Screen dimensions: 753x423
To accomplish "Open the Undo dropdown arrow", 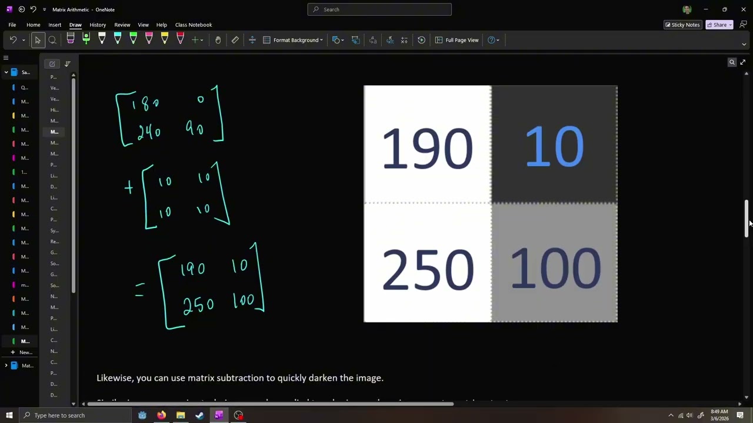I will tap(24, 40).
